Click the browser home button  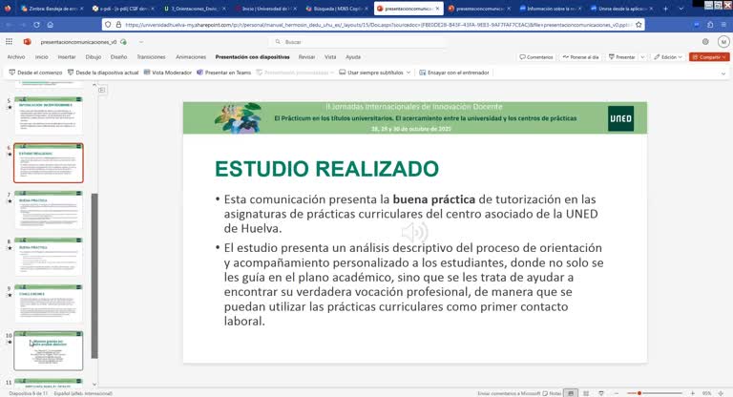tap(50, 24)
